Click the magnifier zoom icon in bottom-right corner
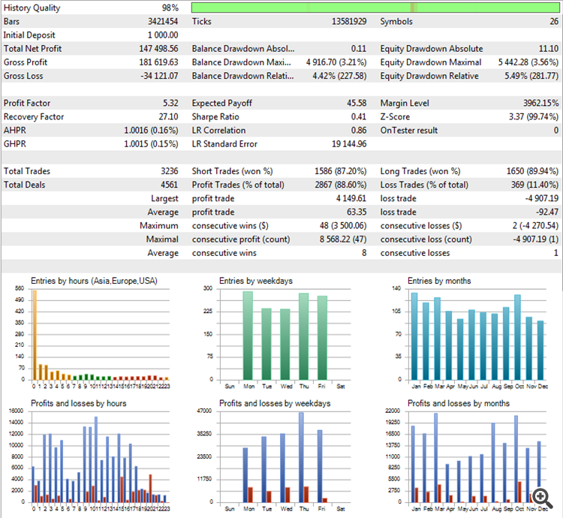 [540, 497]
